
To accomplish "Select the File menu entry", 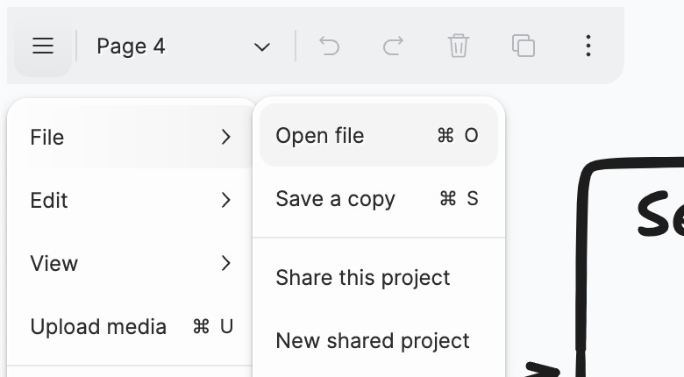I will [131, 137].
